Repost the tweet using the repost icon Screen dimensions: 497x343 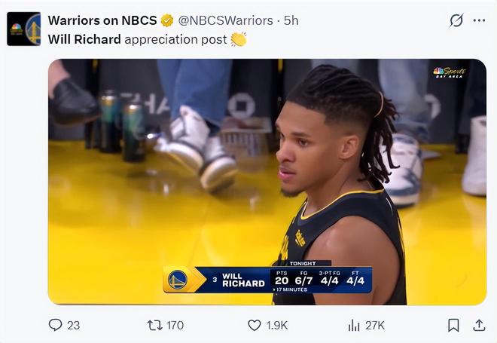pyautogui.click(x=154, y=325)
